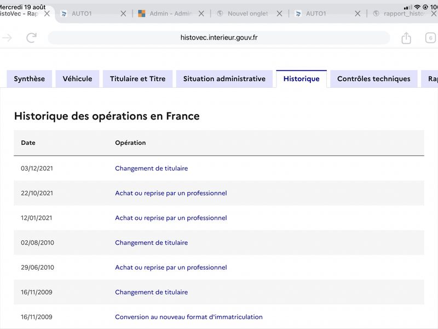Viewport: 438px width, 329px height.
Task: Click Conversion au nouveau format d'immatriculation
Action: coord(189,317)
